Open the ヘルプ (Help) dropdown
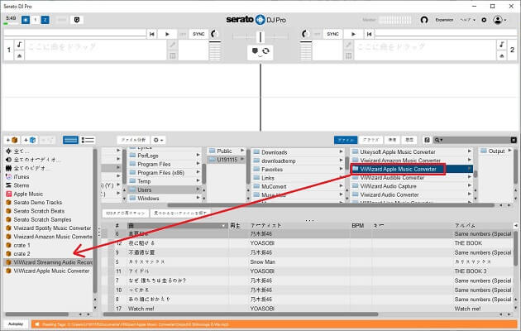 467,20
